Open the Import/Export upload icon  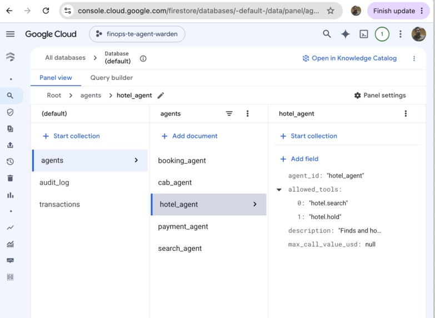pos(10,145)
